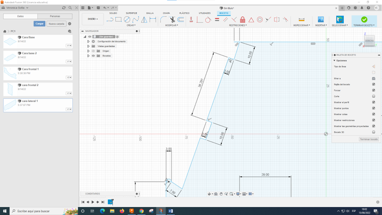Expand the Vistas guardadas node
Image resolution: width=382 pixels, height=215 pixels.
(88, 46)
